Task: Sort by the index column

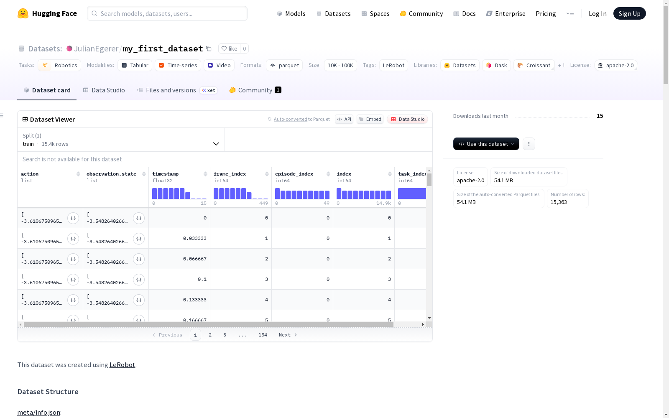Action: 390,174
